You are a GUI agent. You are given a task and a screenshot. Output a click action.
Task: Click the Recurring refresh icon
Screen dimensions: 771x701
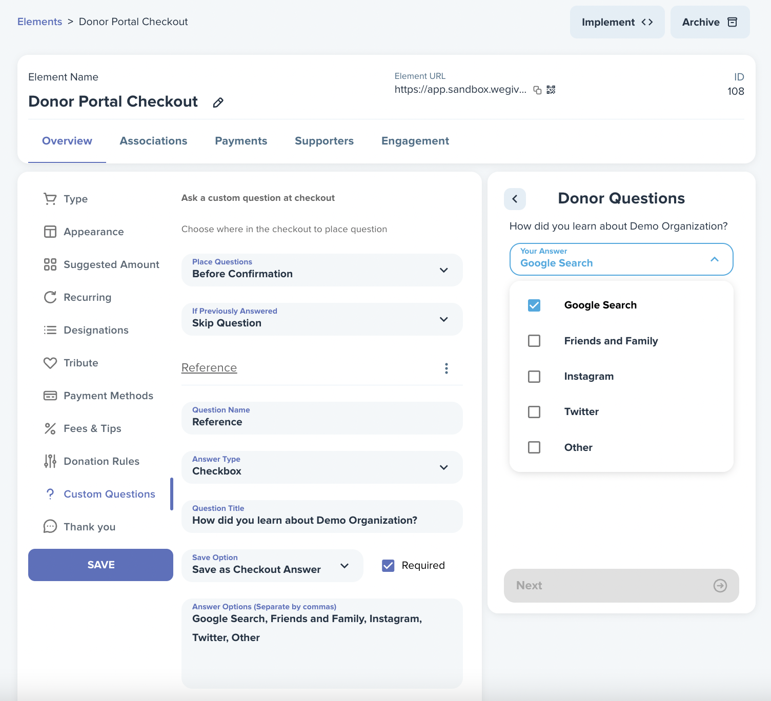click(x=50, y=297)
